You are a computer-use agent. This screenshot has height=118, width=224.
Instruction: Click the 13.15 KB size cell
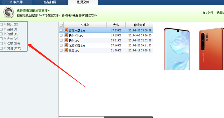click(x=116, y=35)
